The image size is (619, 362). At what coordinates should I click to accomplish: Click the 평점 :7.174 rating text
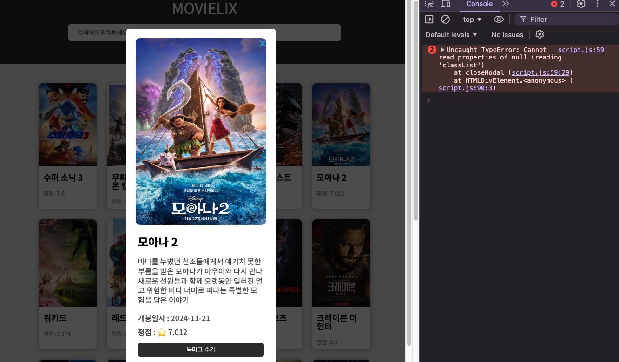click(57, 334)
